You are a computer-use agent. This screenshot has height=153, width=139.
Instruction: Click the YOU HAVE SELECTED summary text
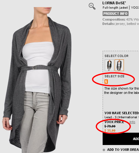122,113
